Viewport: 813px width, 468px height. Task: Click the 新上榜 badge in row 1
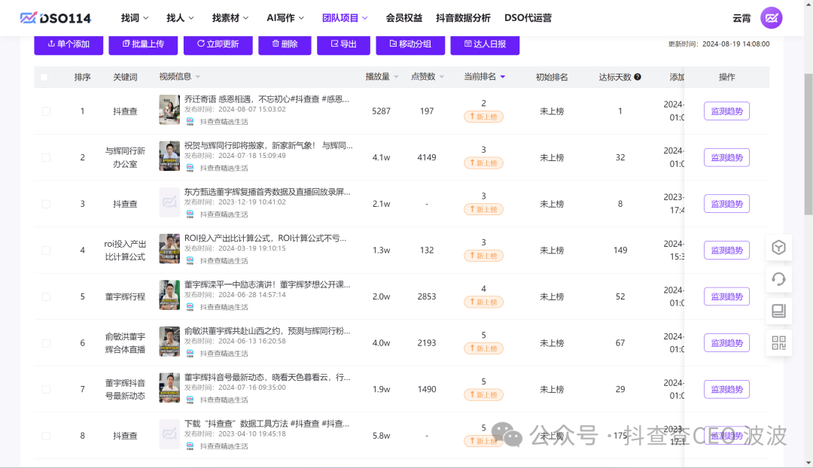pyautogui.click(x=483, y=117)
